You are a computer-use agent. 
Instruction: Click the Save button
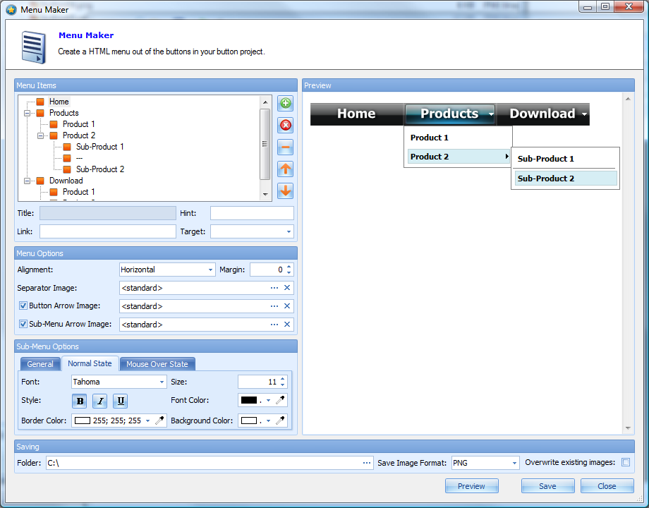[547, 486]
